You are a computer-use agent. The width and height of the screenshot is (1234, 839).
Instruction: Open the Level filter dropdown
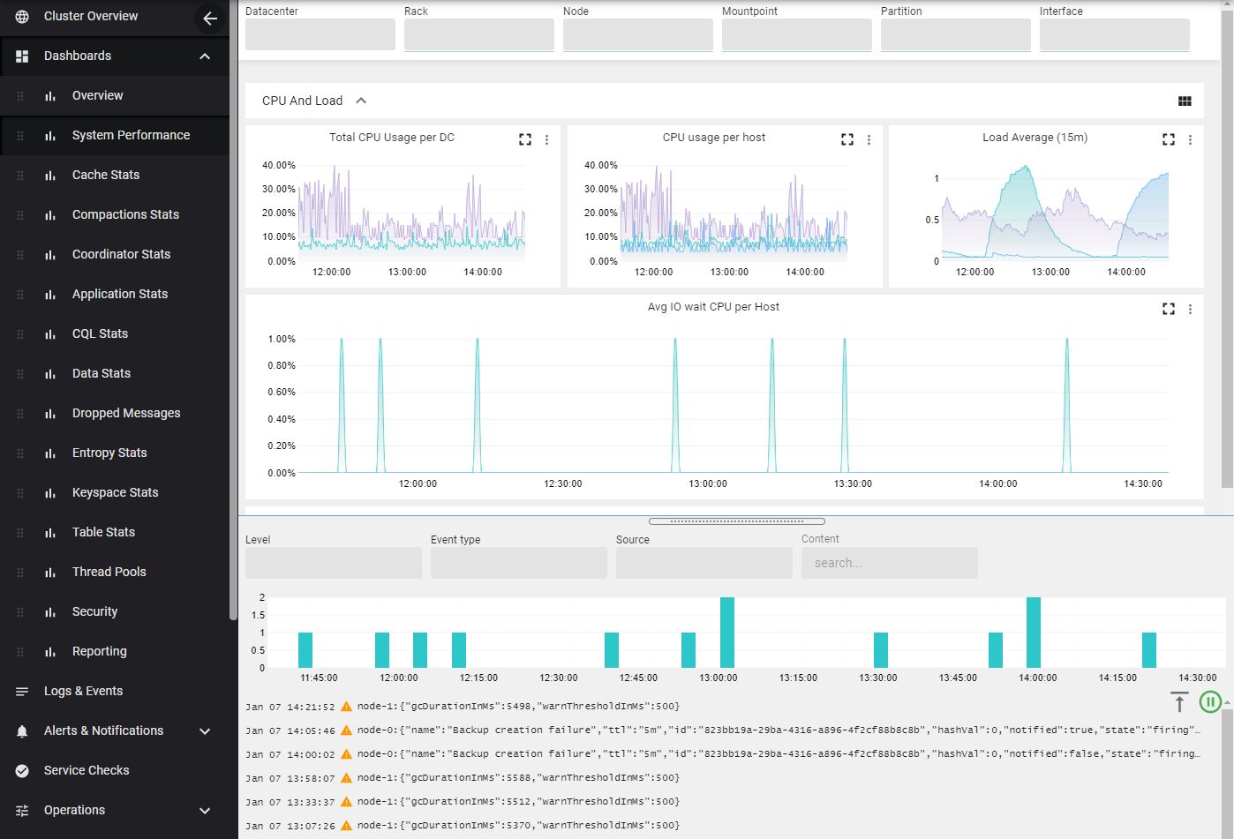(333, 563)
